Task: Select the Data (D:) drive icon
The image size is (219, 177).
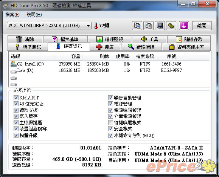Action: click(x=14, y=72)
